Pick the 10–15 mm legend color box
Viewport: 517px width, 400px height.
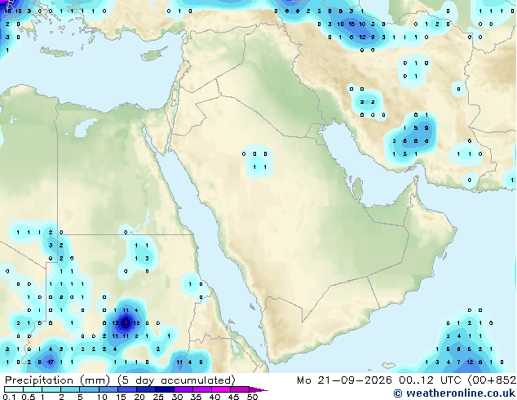pyautogui.click(x=108, y=389)
